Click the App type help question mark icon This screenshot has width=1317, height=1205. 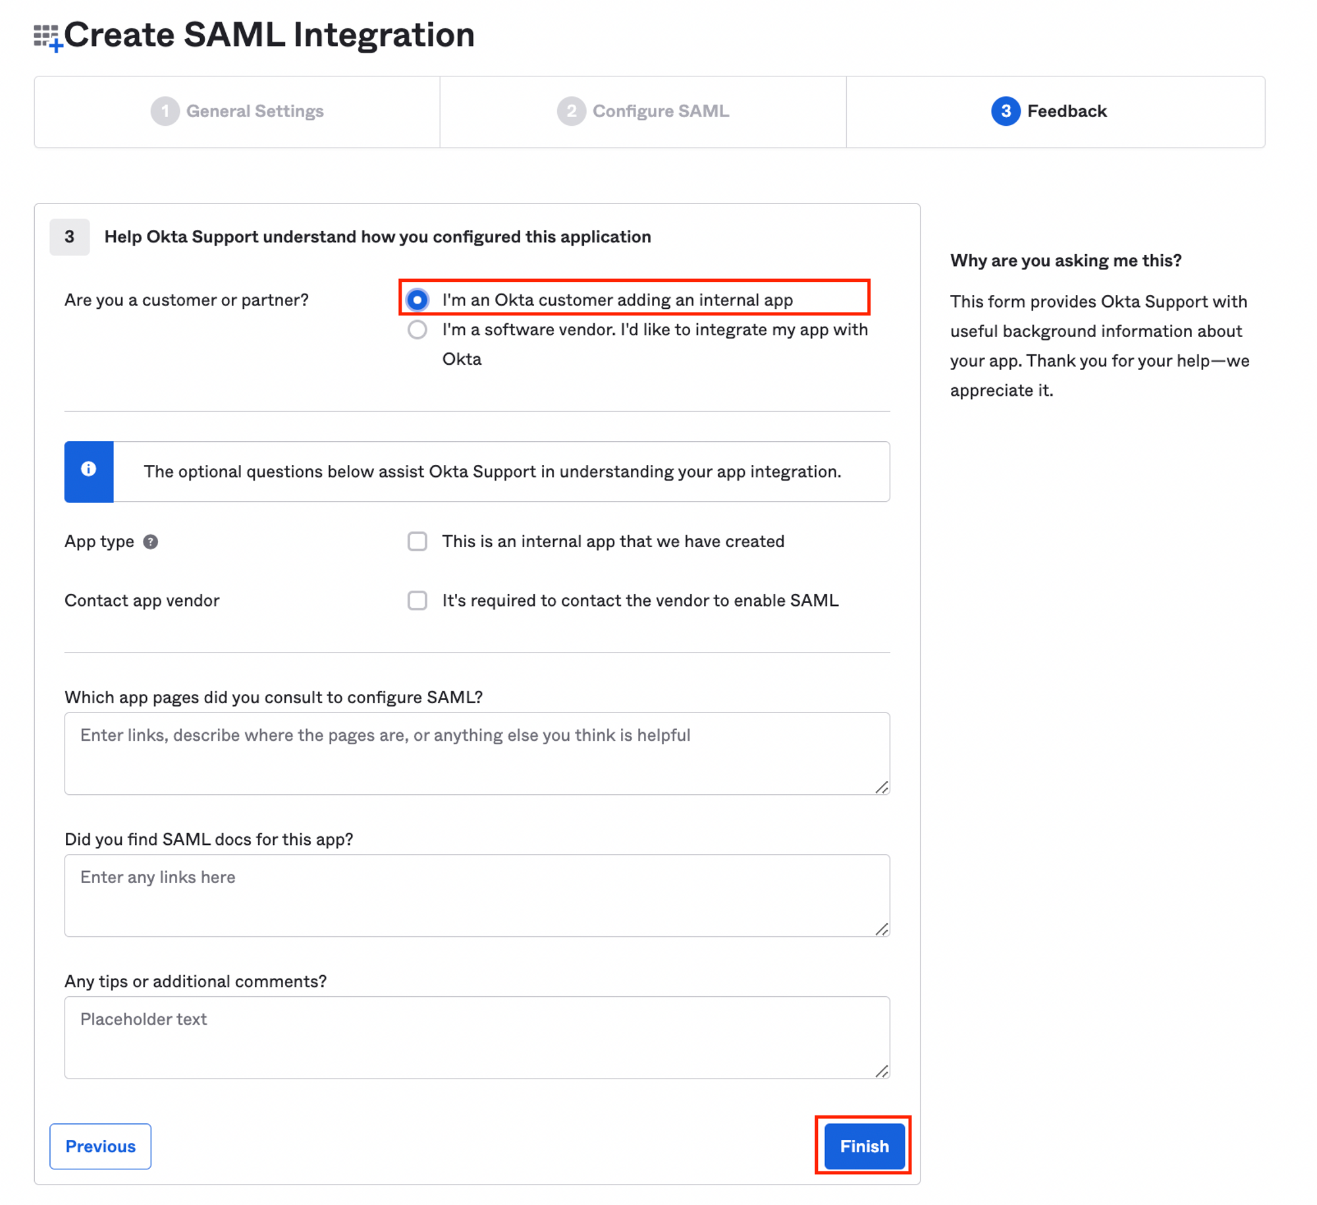click(x=151, y=542)
